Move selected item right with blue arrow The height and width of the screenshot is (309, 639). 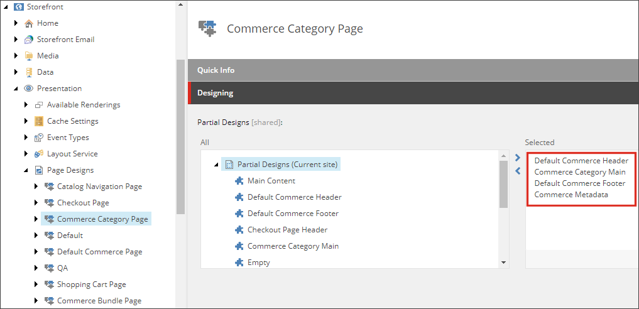(518, 158)
